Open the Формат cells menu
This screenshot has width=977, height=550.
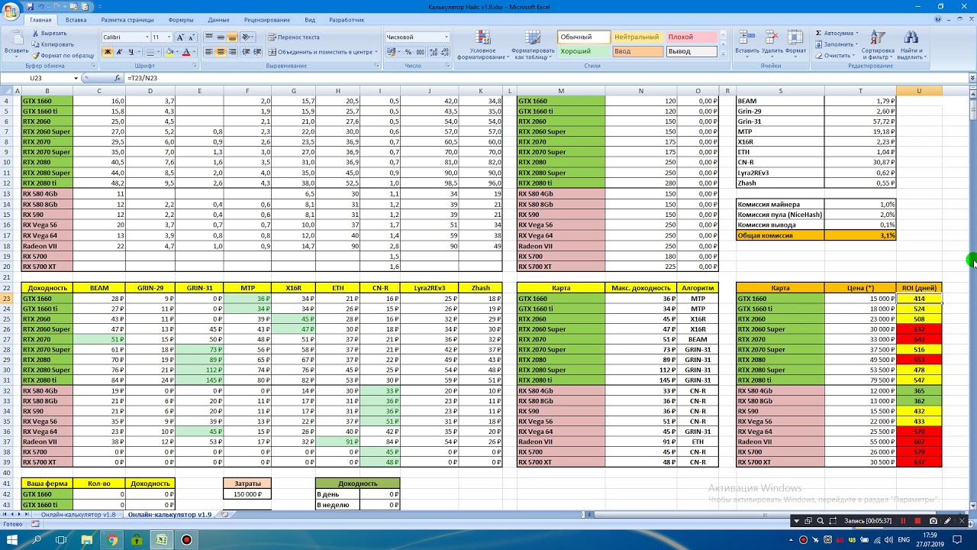coord(795,45)
